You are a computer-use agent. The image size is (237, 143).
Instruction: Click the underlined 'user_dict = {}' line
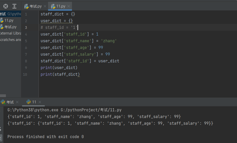click(x=57, y=21)
